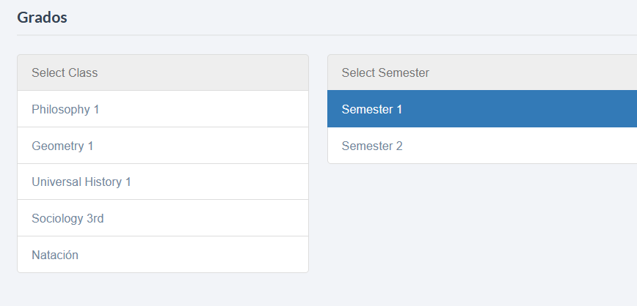Screen dimensions: 637x306
Task: View Sociology 3rd grades
Action: (68, 218)
